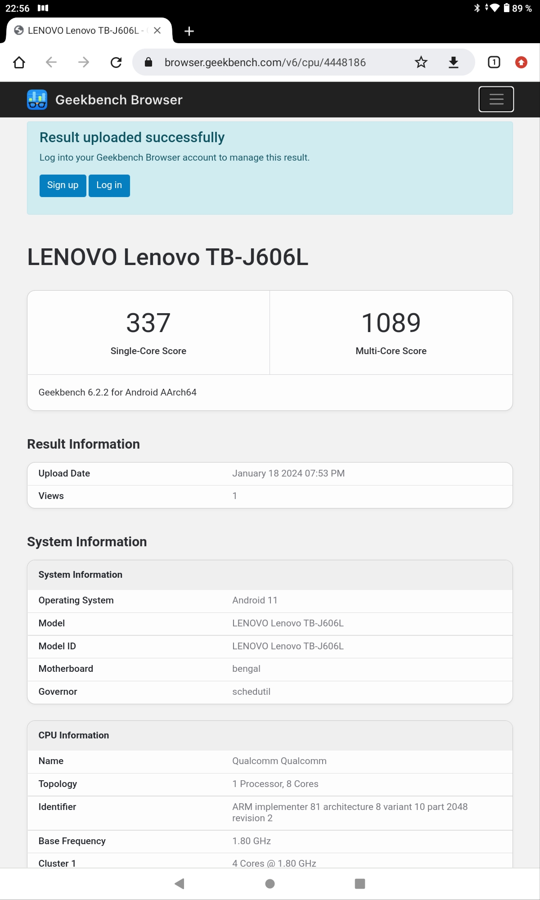Tap the red browser update icon
This screenshot has width=540, height=900.
(x=521, y=62)
